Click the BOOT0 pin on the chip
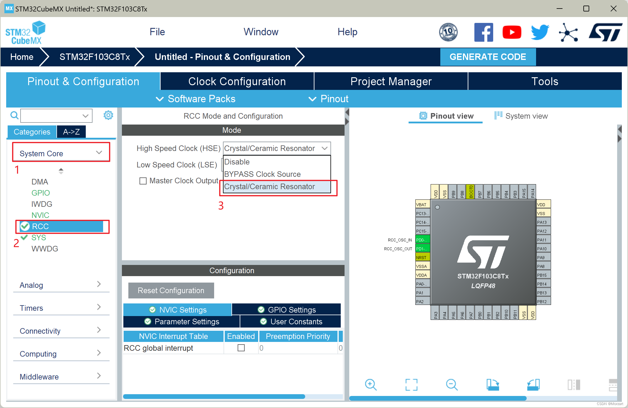The height and width of the screenshot is (408, 628). pyautogui.click(x=471, y=192)
